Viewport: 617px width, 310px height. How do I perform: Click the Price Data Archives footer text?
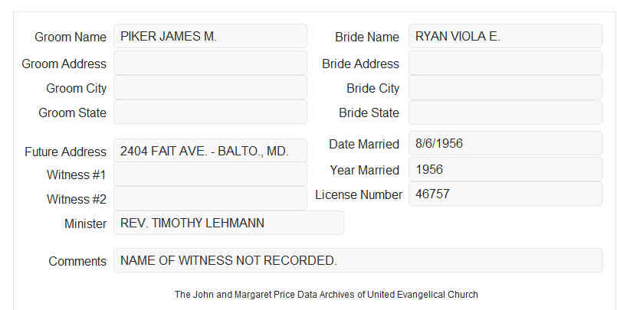[x=327, y=294]
